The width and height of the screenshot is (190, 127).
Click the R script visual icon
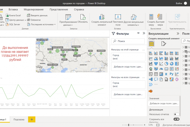[166, 74]
